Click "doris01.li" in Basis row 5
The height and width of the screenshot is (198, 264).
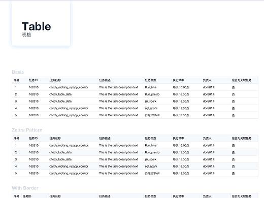pyautogui.click(x=209, y=115)
